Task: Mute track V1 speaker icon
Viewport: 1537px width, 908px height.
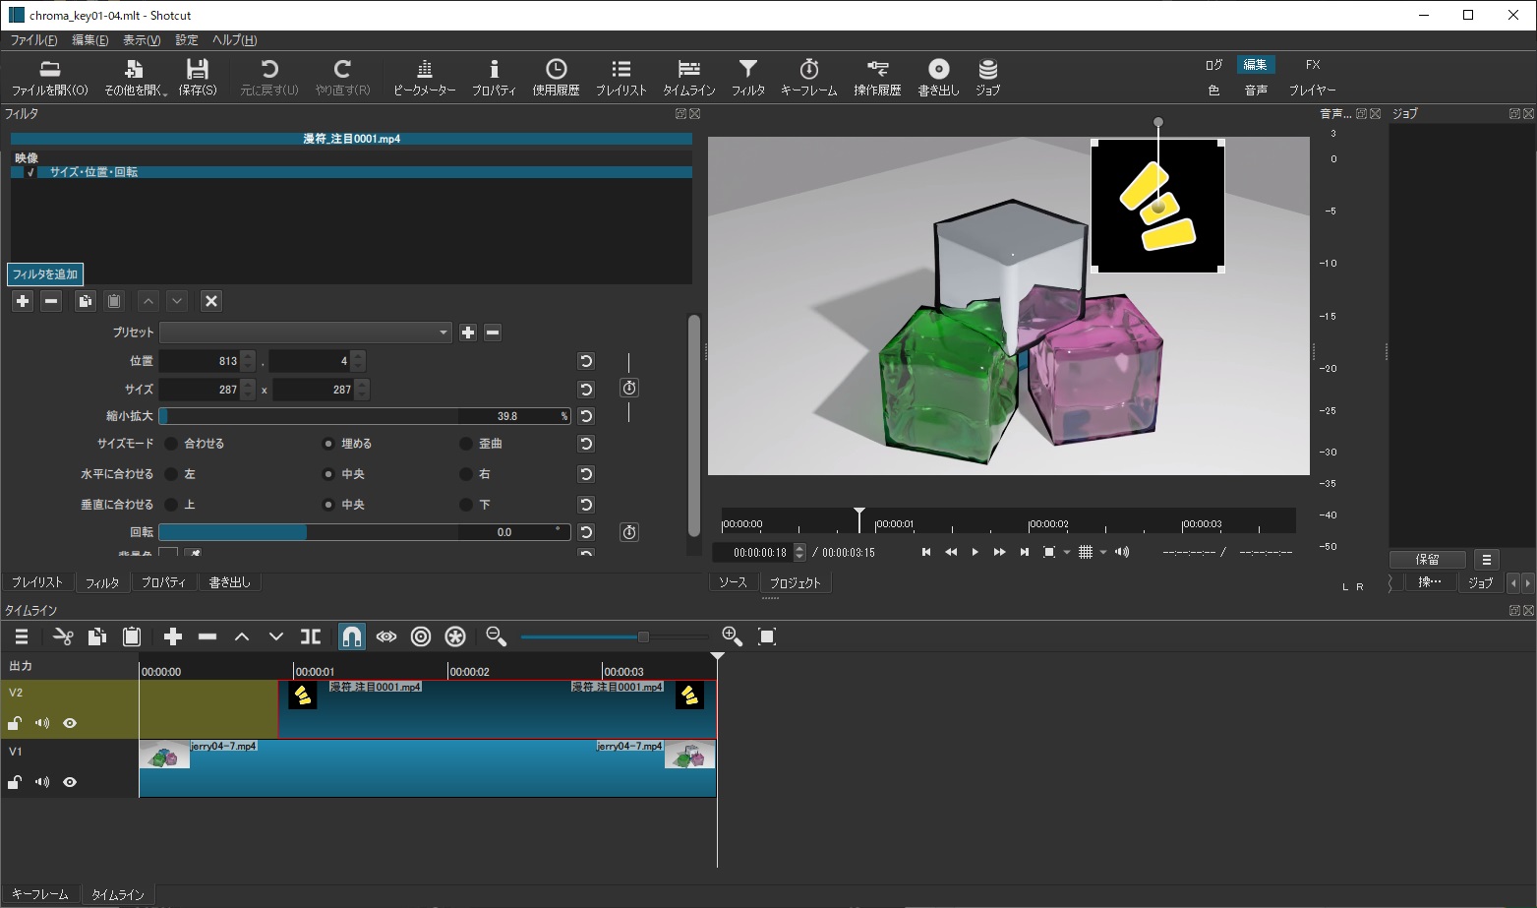Action: click(42, 782)
